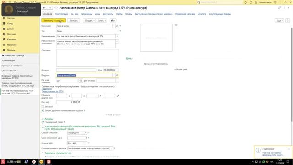
Task: Open the Продать dropdown button
Action: (89, 21)
